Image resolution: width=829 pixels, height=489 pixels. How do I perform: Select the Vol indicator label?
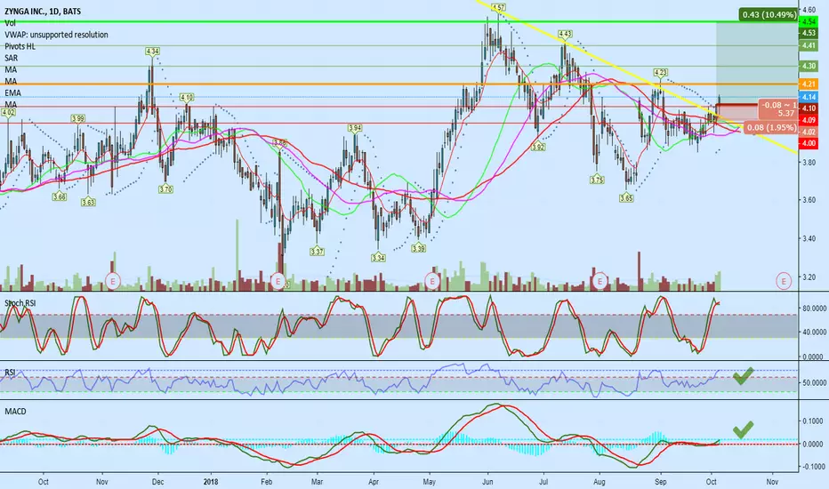tap(11, 23)
